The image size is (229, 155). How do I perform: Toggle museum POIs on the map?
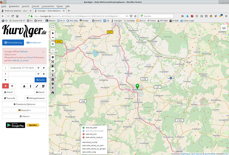pyautogui.click(x=53, y=79)
